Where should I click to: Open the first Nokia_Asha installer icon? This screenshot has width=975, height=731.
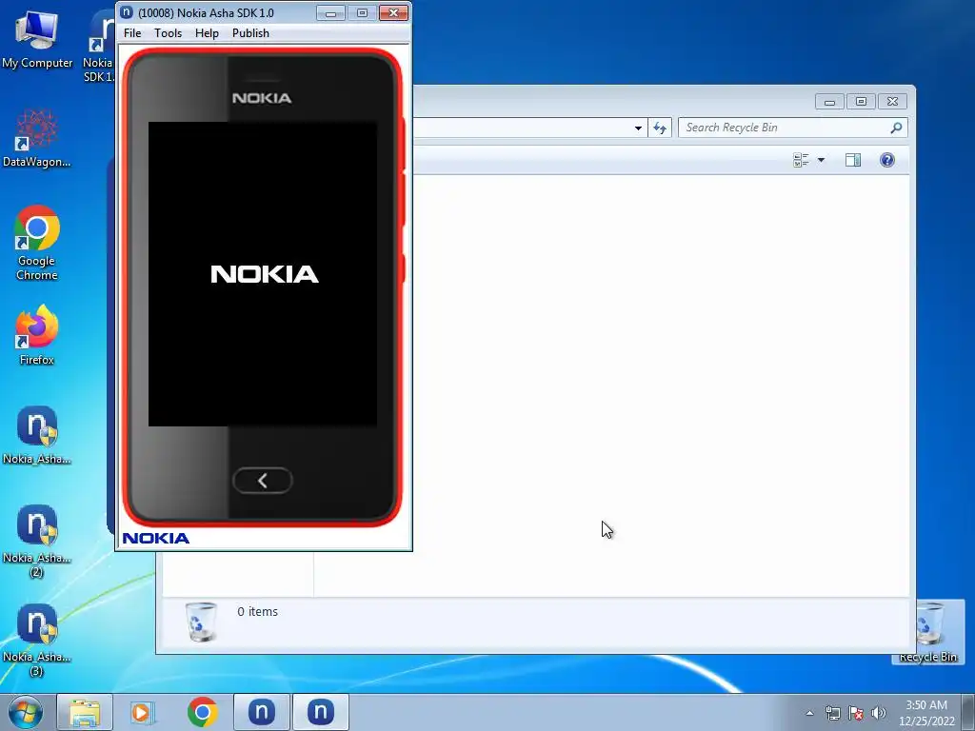[37, 435]
